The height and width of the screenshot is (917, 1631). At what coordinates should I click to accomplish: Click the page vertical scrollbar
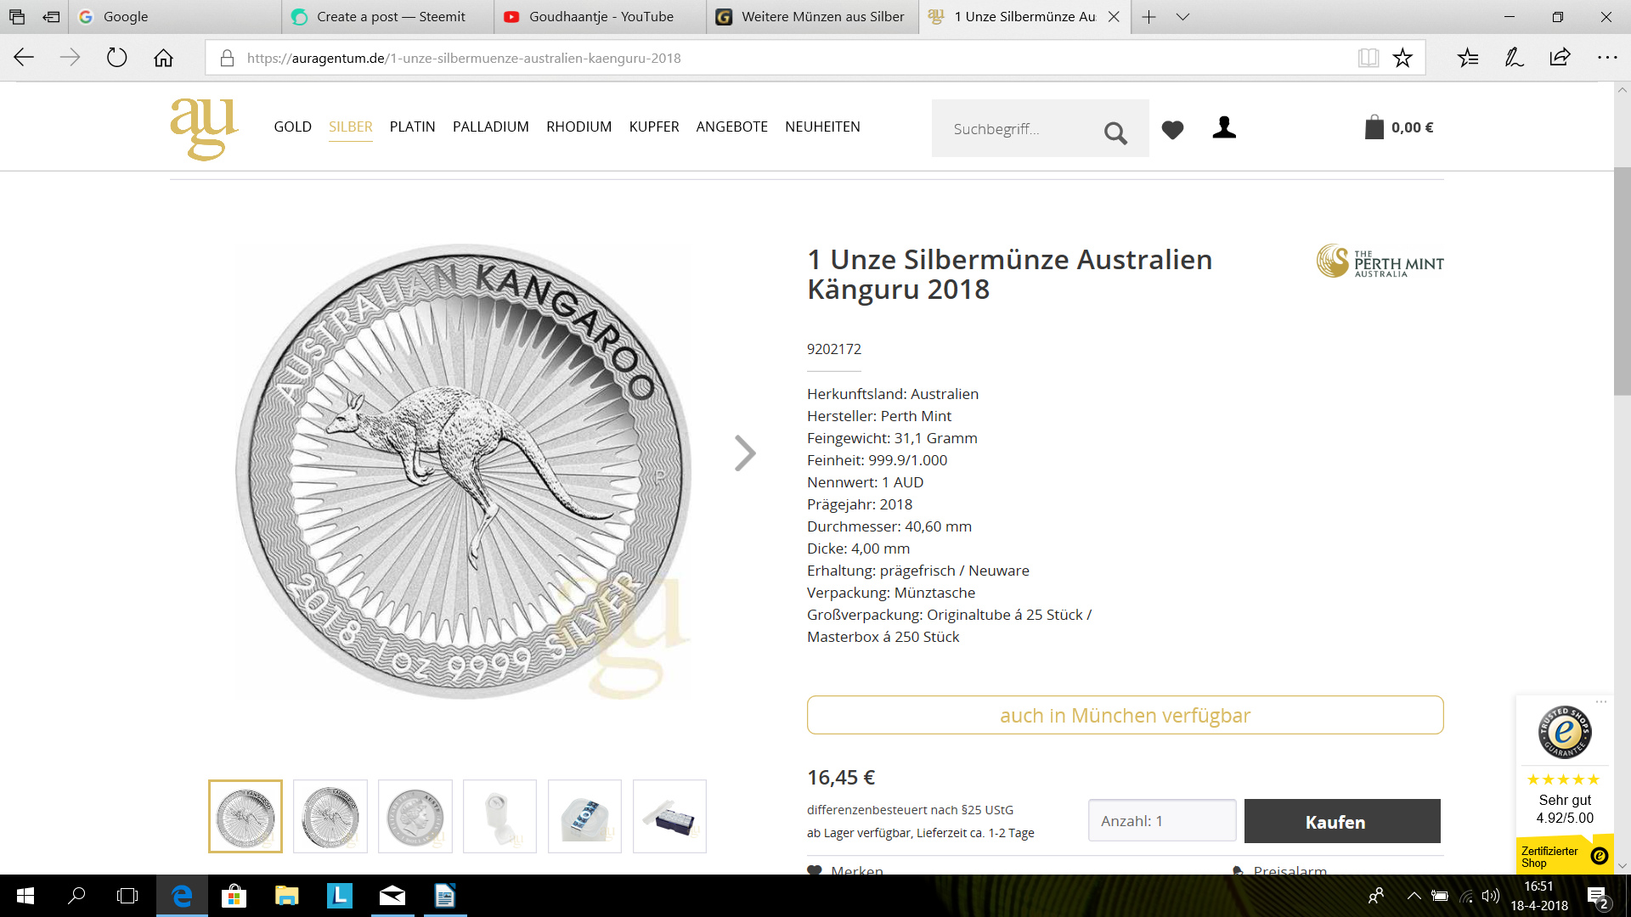(1622, 280)
